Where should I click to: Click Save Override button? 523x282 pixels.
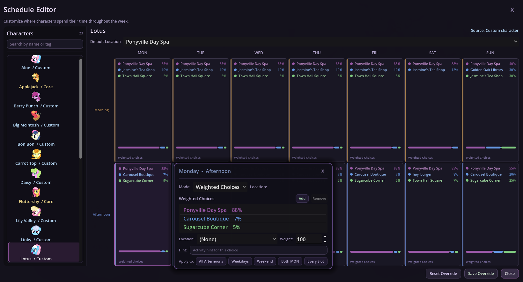tap(481, 274)
